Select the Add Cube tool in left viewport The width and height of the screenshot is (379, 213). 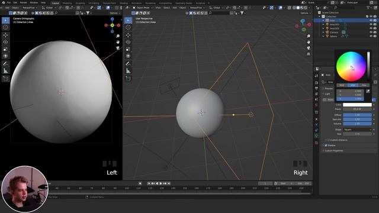pos(5,79)
